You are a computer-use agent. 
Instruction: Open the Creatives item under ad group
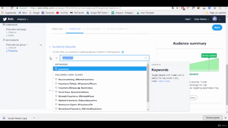pos(12,48)
